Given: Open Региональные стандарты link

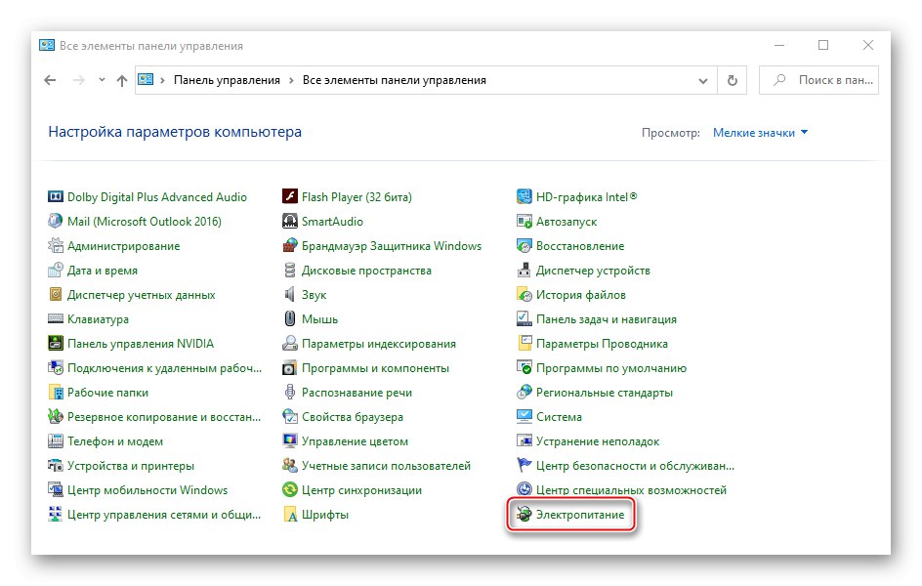Looking at the screenshot, I should tap(604, 393).
